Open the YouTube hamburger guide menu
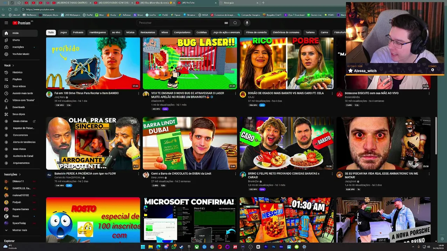Screen dimensions: 447x251 tap(6, 23)
